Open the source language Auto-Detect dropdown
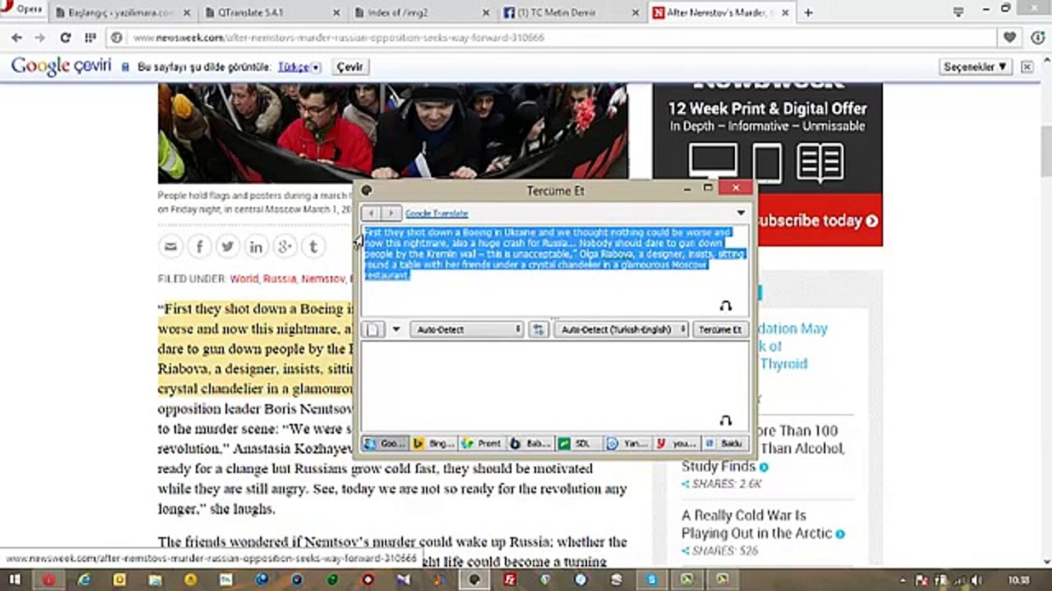This screenshot has height=591, width=1052. pos(467,329)
